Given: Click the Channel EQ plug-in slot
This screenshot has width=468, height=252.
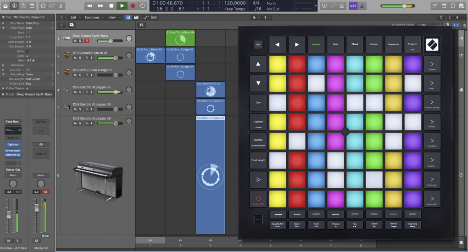Looking at the screenshot, I should [13, 155].
